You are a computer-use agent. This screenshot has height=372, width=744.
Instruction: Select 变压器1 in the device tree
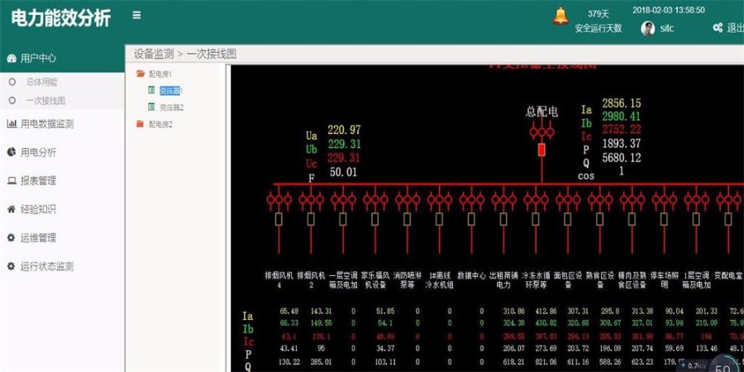[170, 91]
